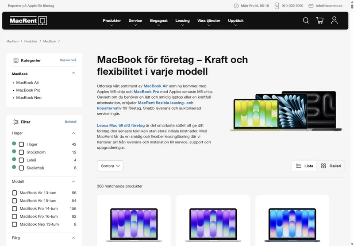Click the MacRent logo
This screenshot has width=354, height=246.
[28, 20]
